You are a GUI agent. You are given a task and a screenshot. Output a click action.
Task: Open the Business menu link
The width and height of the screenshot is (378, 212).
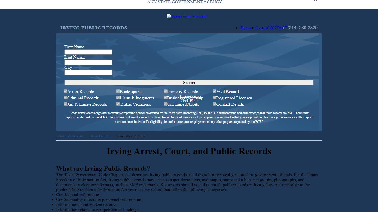pos(248,28)
